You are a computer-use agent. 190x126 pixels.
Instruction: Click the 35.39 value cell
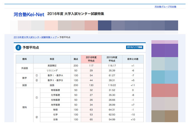pos(112,70)
